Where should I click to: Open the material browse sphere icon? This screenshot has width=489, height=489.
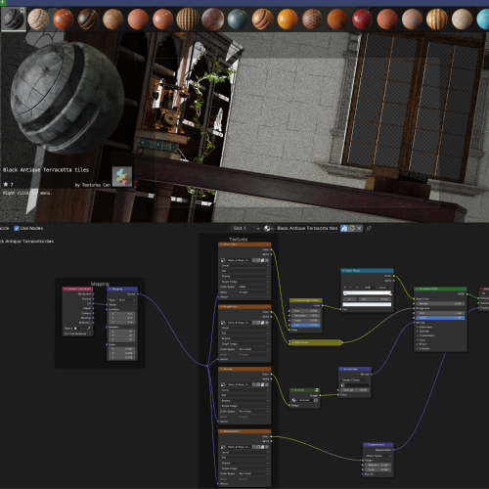tap(267, 228)
